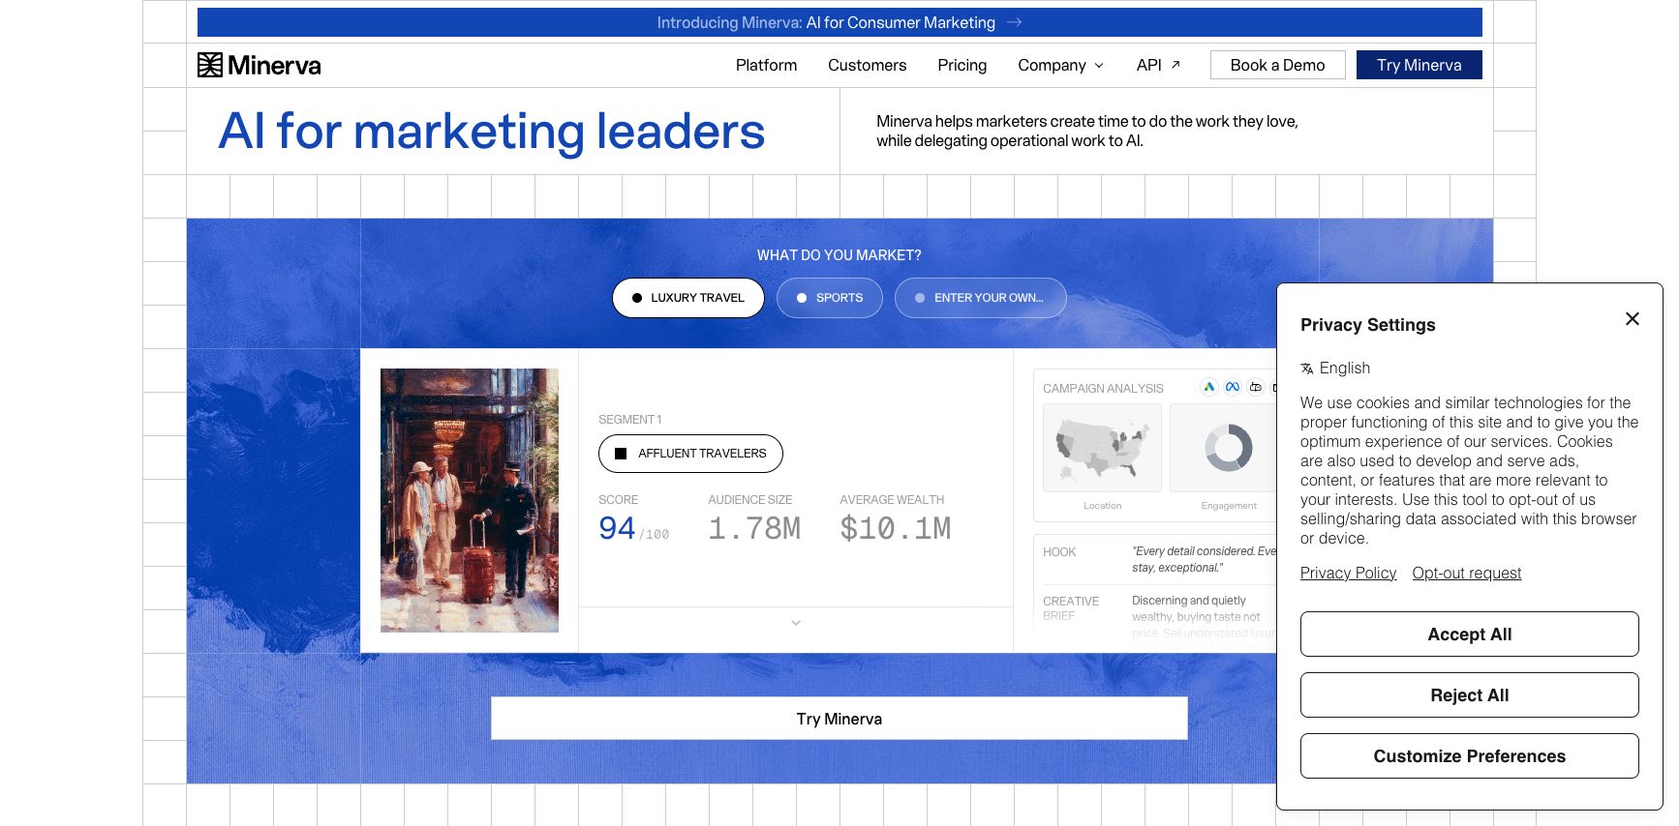This screenshot has width=1679, height=826.
Task: Select the Luxury Travel market option
Action: (688, 298)
